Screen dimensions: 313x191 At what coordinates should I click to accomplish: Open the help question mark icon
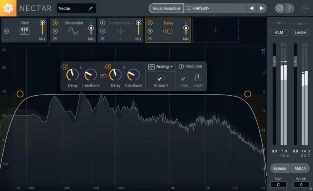[289, 8]
